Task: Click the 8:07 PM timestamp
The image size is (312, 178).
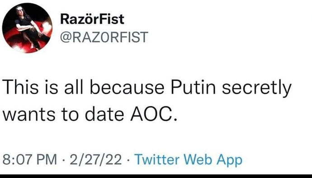Action: (x=30, y=160)
